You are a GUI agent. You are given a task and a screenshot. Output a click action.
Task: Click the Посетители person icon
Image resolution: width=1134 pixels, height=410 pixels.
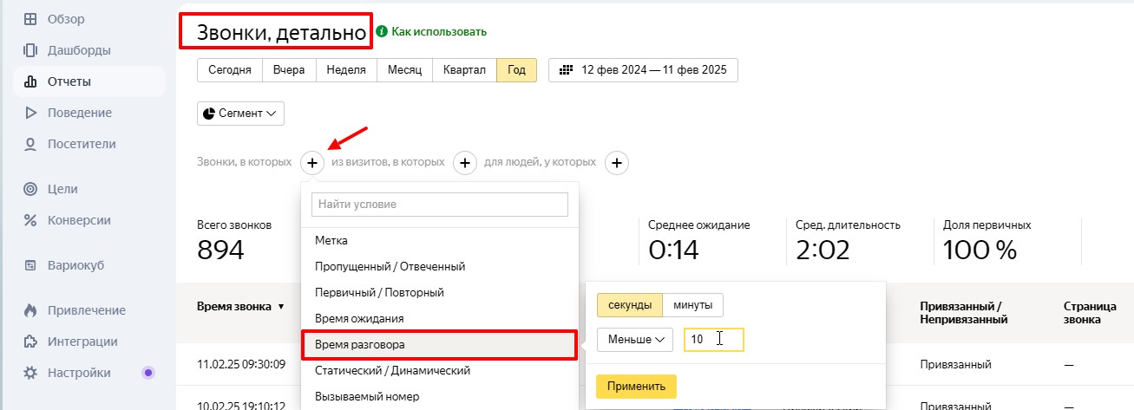click(30, 144)
